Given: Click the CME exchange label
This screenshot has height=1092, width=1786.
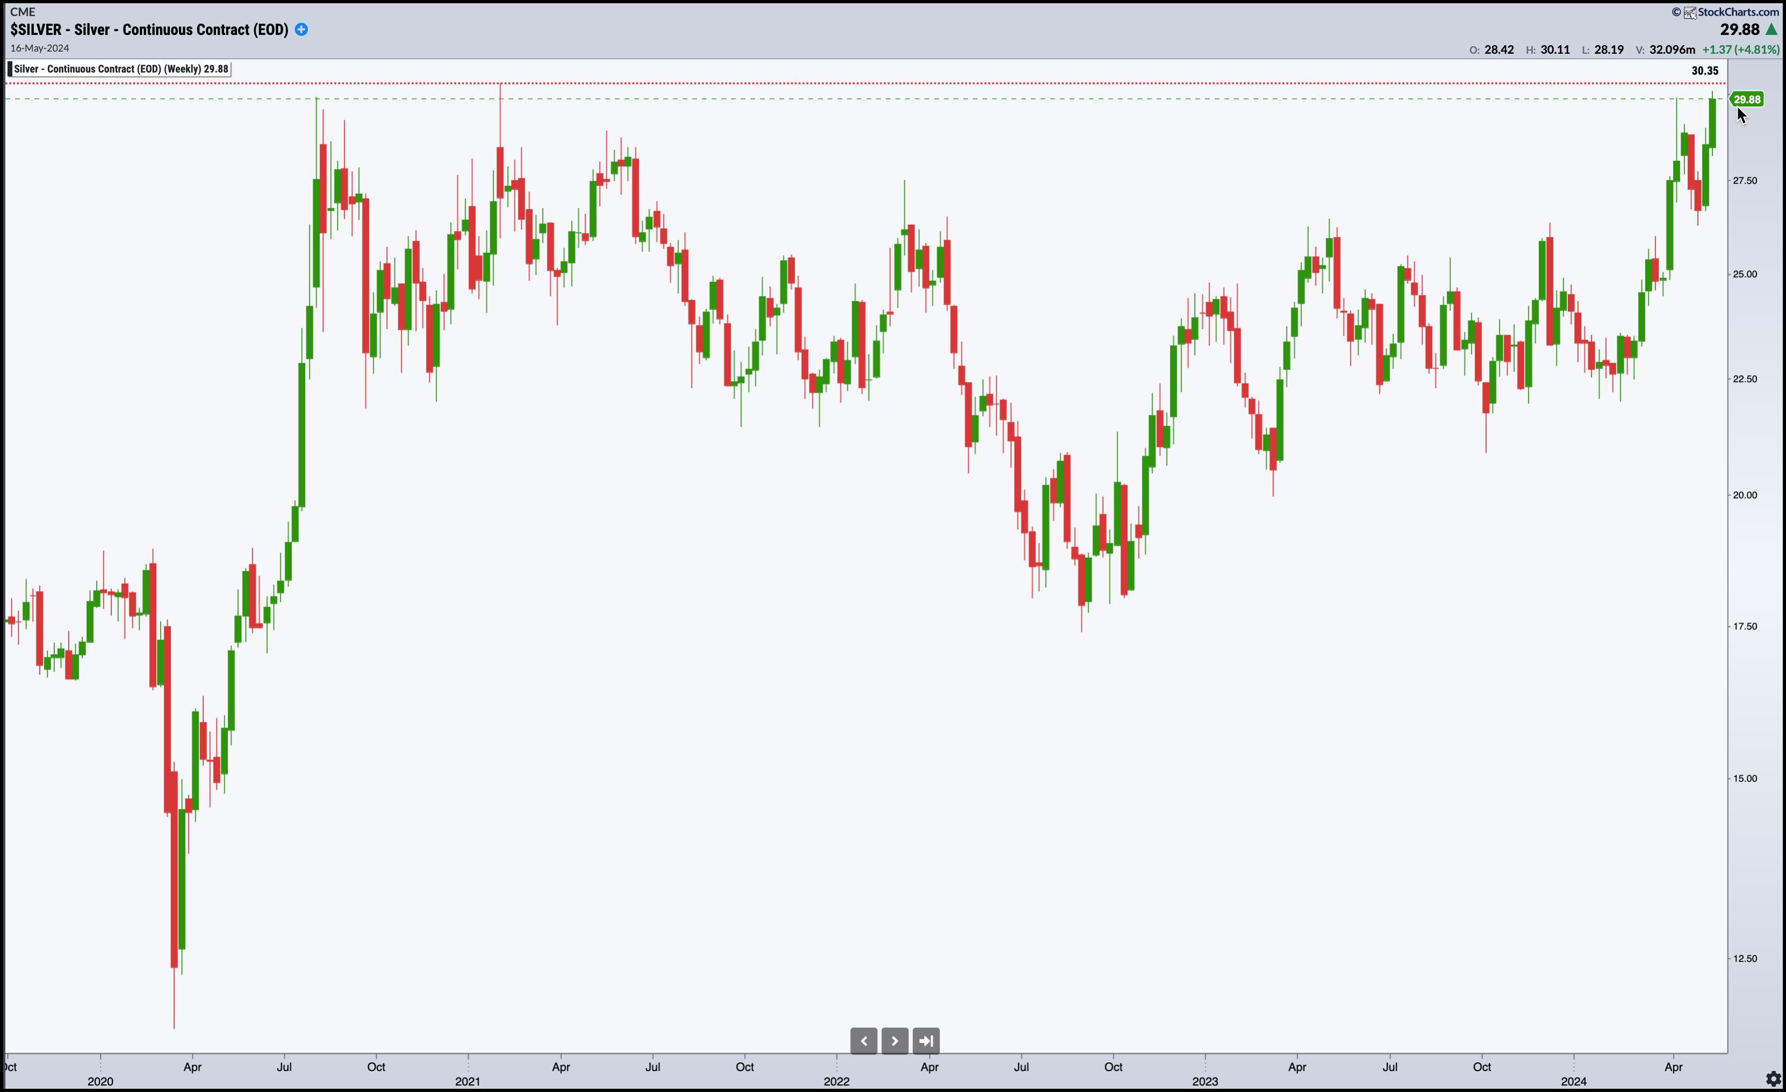Looking at the screenshot, I should point(23,12).
